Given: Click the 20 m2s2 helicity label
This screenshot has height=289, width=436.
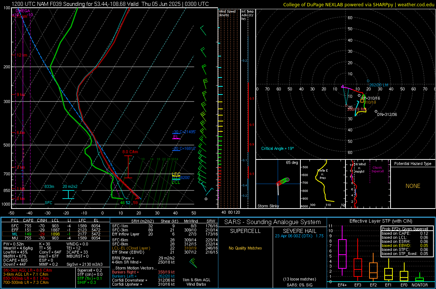Looking at the screenshot, I should click(70, 186).
